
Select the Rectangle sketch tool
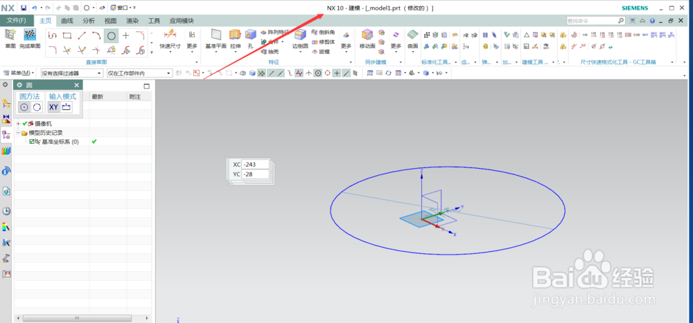pyautogui.click(x=67, y=36)
